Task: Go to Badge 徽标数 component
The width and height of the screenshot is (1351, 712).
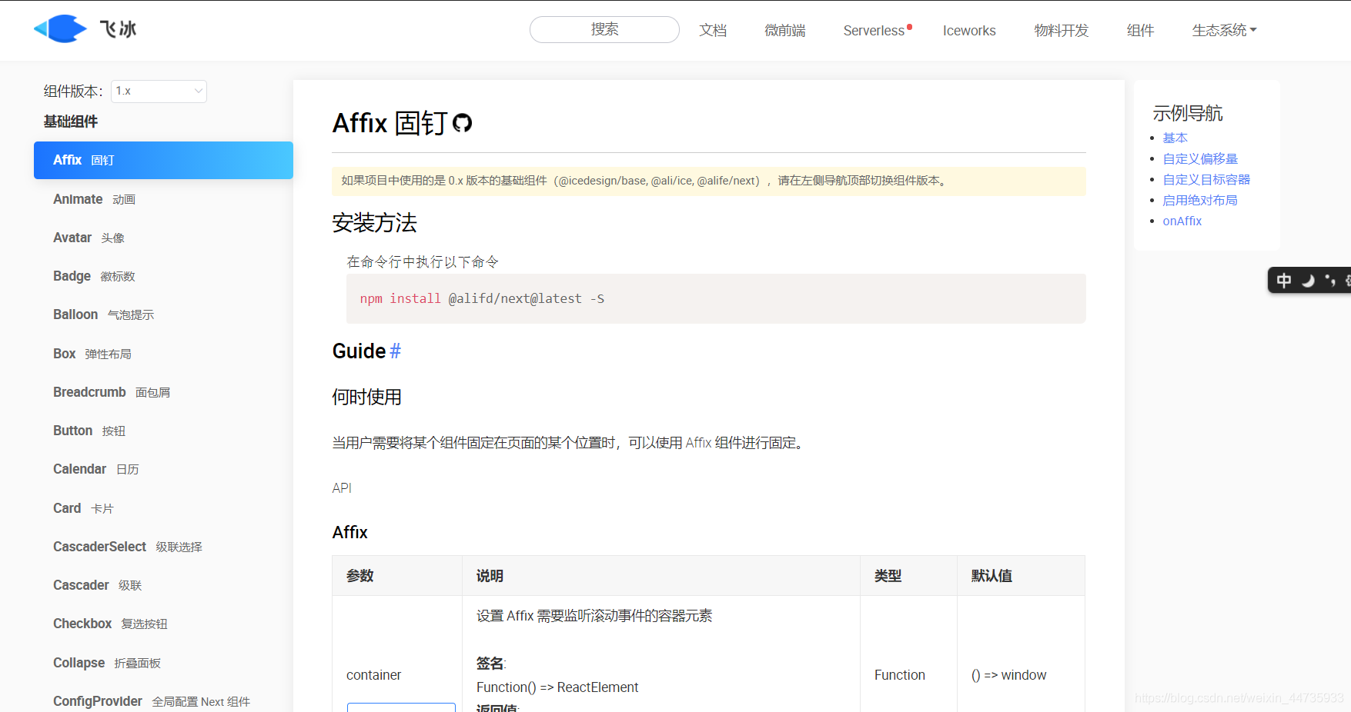Action: pos(94,276)
